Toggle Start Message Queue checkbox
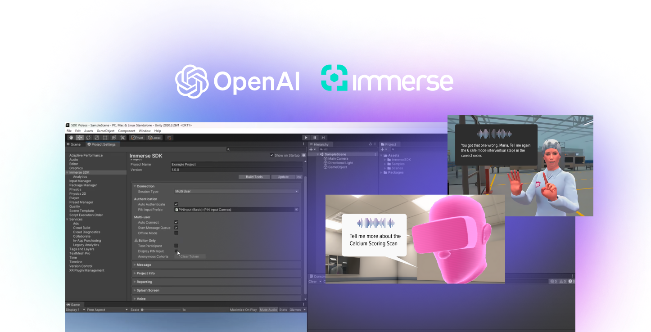The width and height of the screenshot is (651, 332). pos(176,228)
